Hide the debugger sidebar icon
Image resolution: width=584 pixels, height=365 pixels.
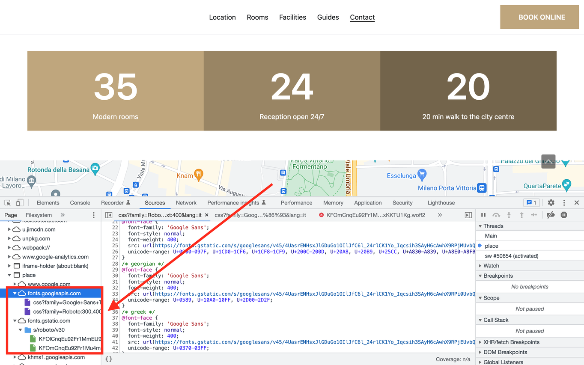click(x=468, y=215)
